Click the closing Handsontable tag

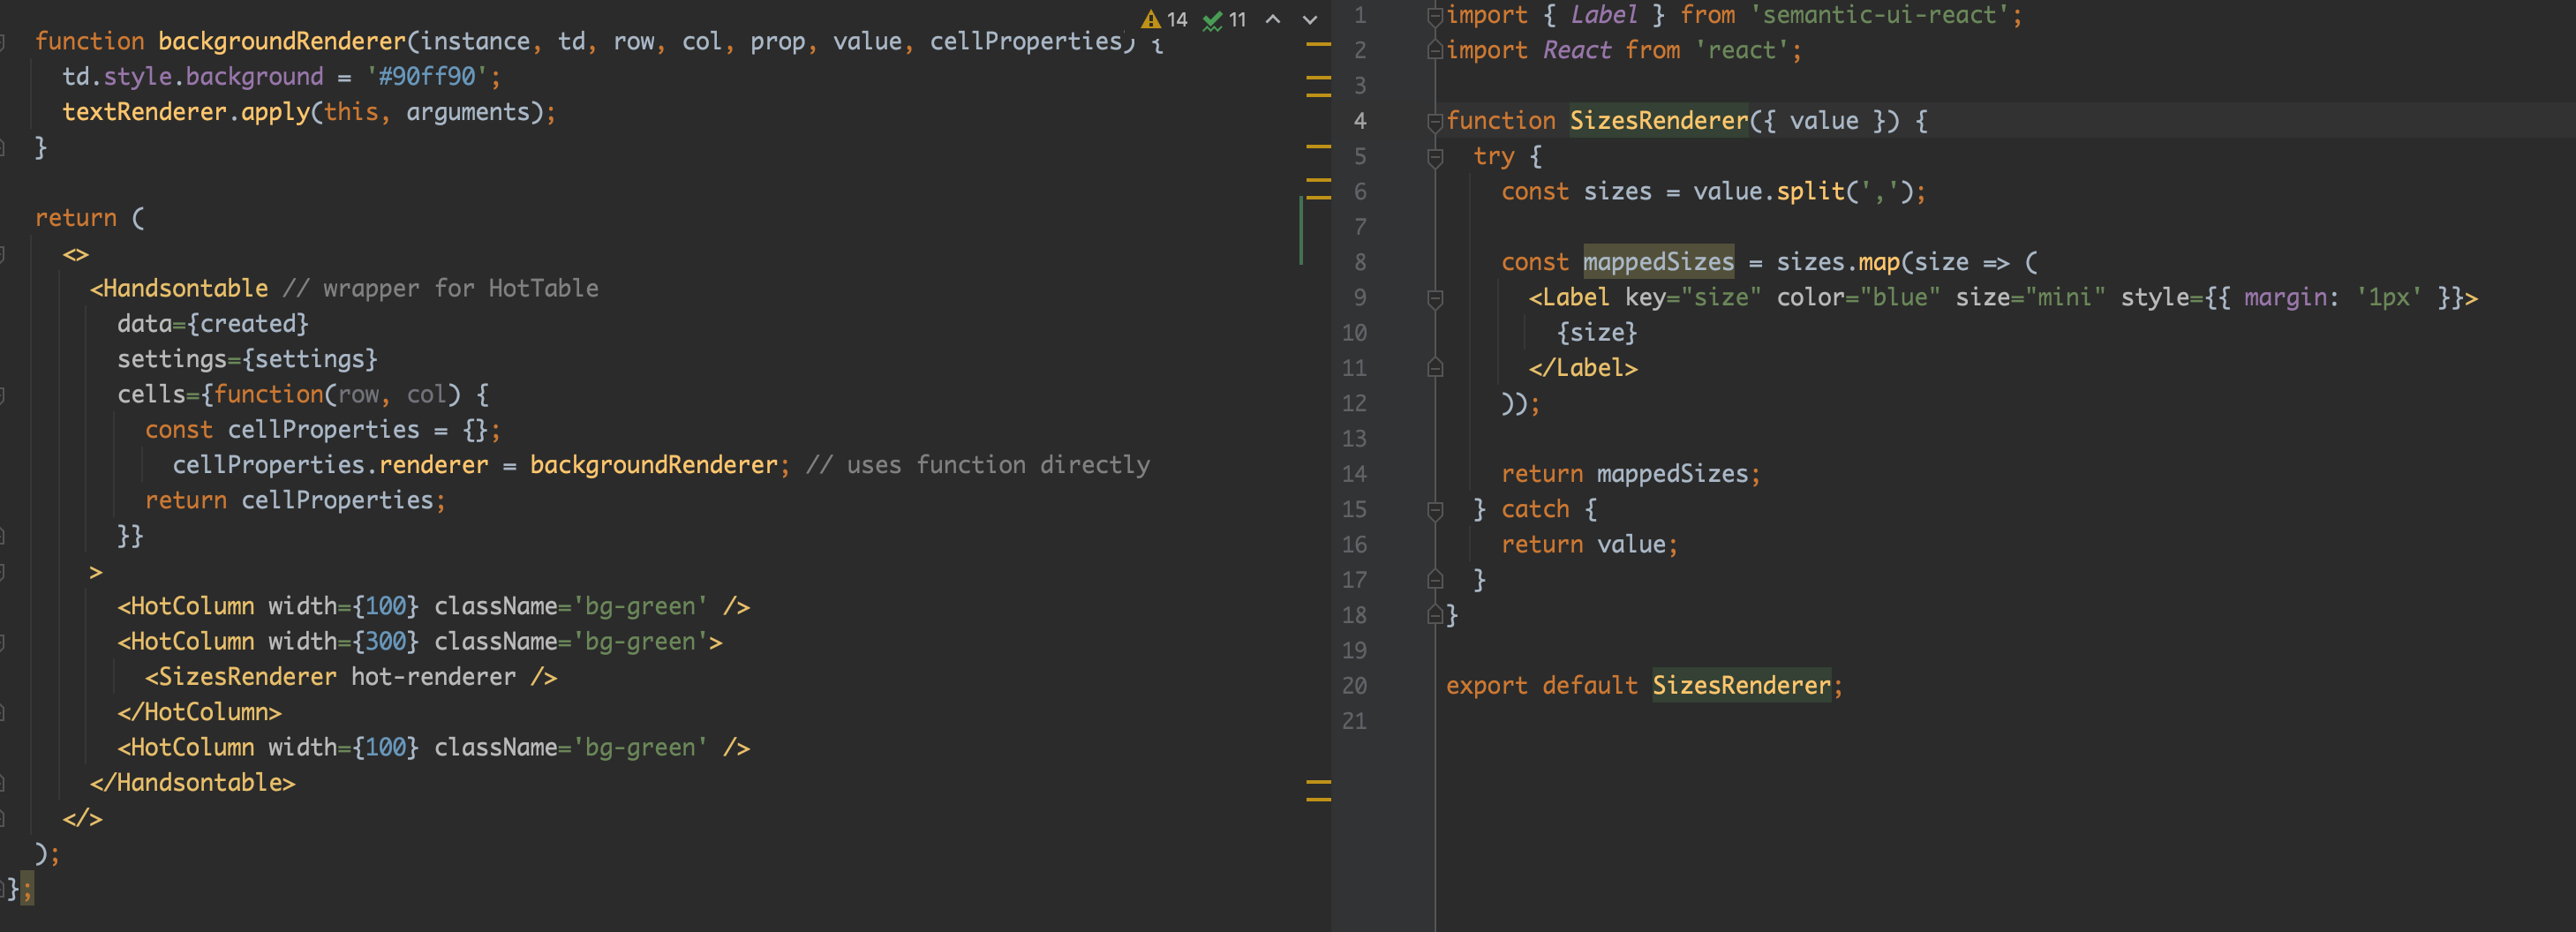click(192, 783)
